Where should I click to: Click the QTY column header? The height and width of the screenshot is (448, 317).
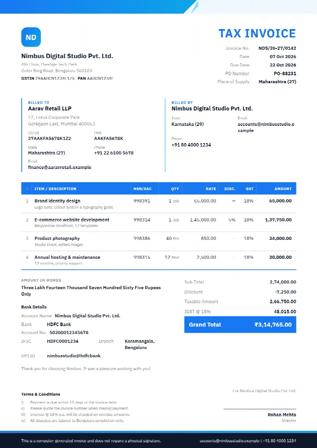(175, 189)
